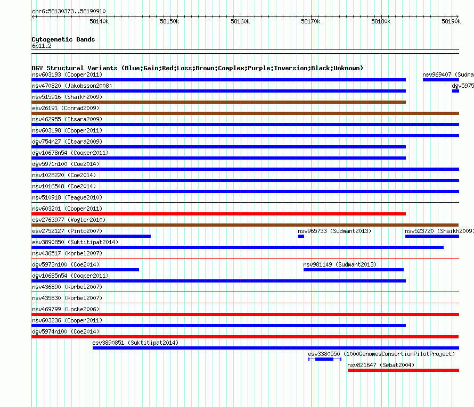Click the dgv754n27 (Itsara2009) label

pyautogui.click(x=67, y=142)
